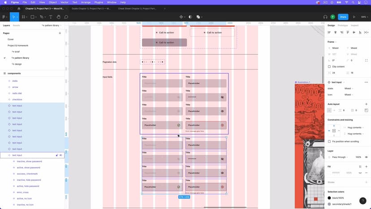Viewport: 371px width, 209px height.
Task: Add a new page with plus icon
Action: 60,33
